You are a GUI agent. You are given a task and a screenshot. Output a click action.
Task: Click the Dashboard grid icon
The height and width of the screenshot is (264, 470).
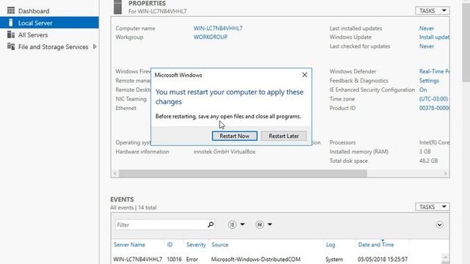[x=11, y=11]
